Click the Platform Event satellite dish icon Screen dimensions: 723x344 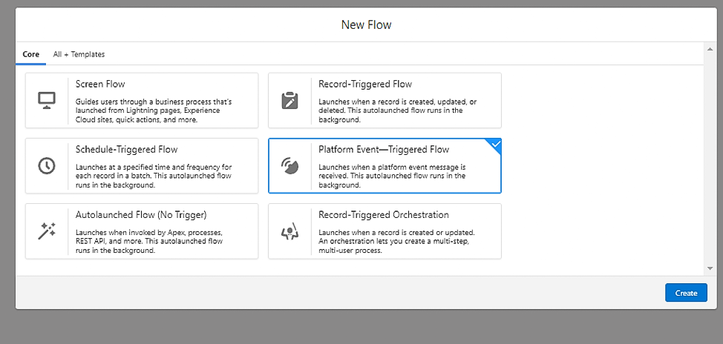[x=289, y=165]
